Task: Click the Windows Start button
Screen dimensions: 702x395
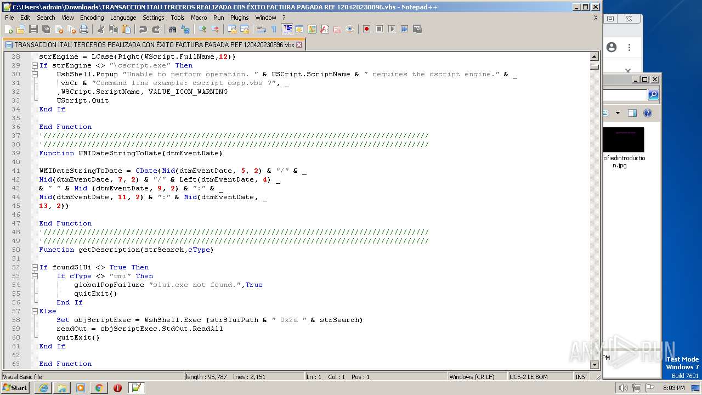Action: (x=15, y=388)
